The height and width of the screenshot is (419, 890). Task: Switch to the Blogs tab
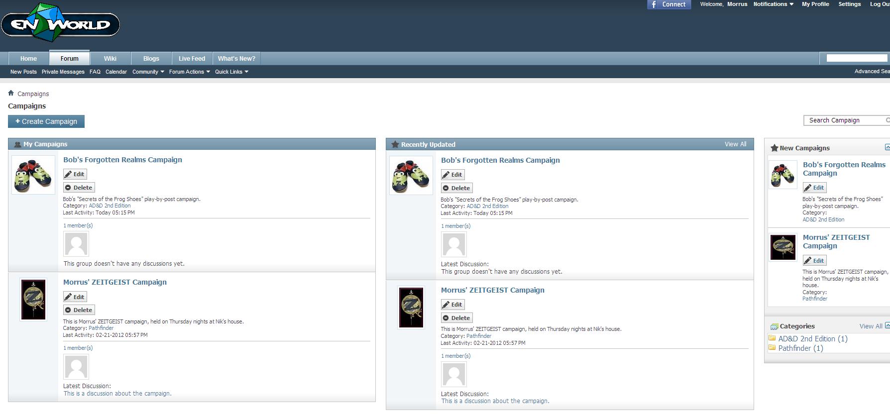tap(151, 59)
